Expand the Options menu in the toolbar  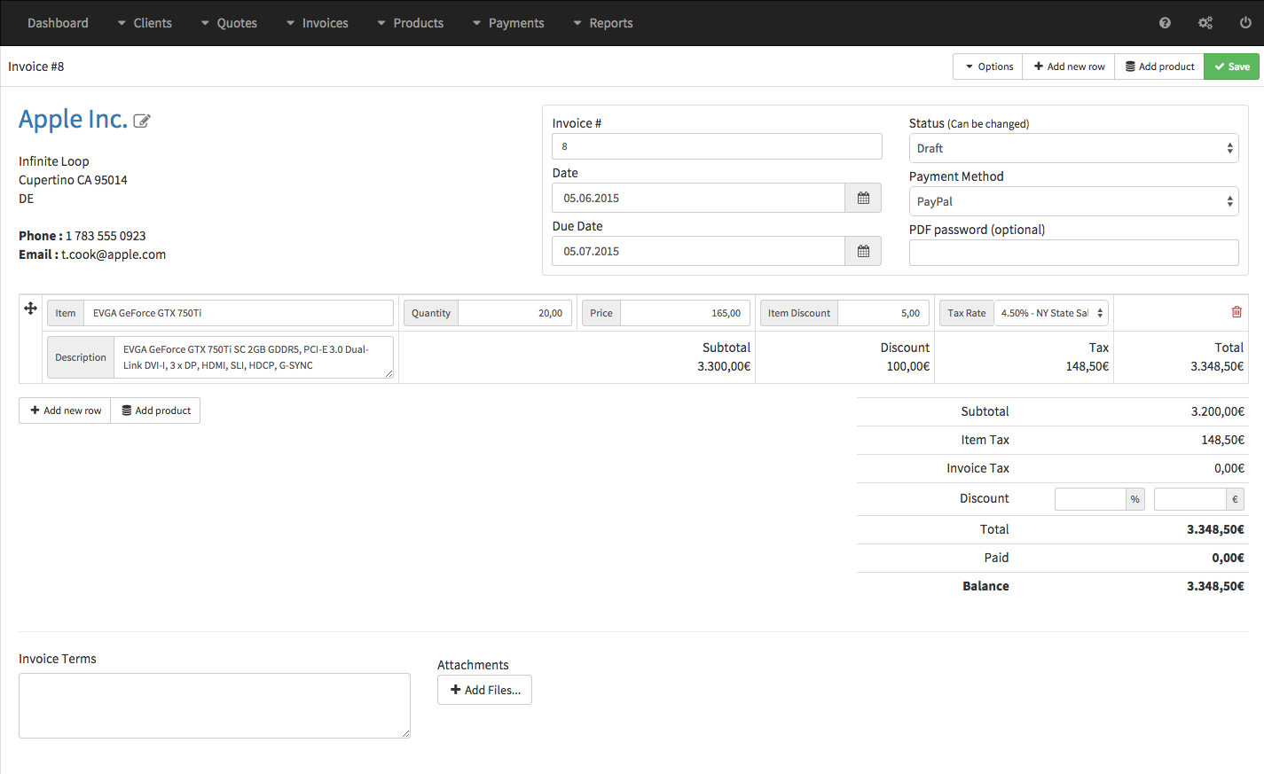coord(986,66)
